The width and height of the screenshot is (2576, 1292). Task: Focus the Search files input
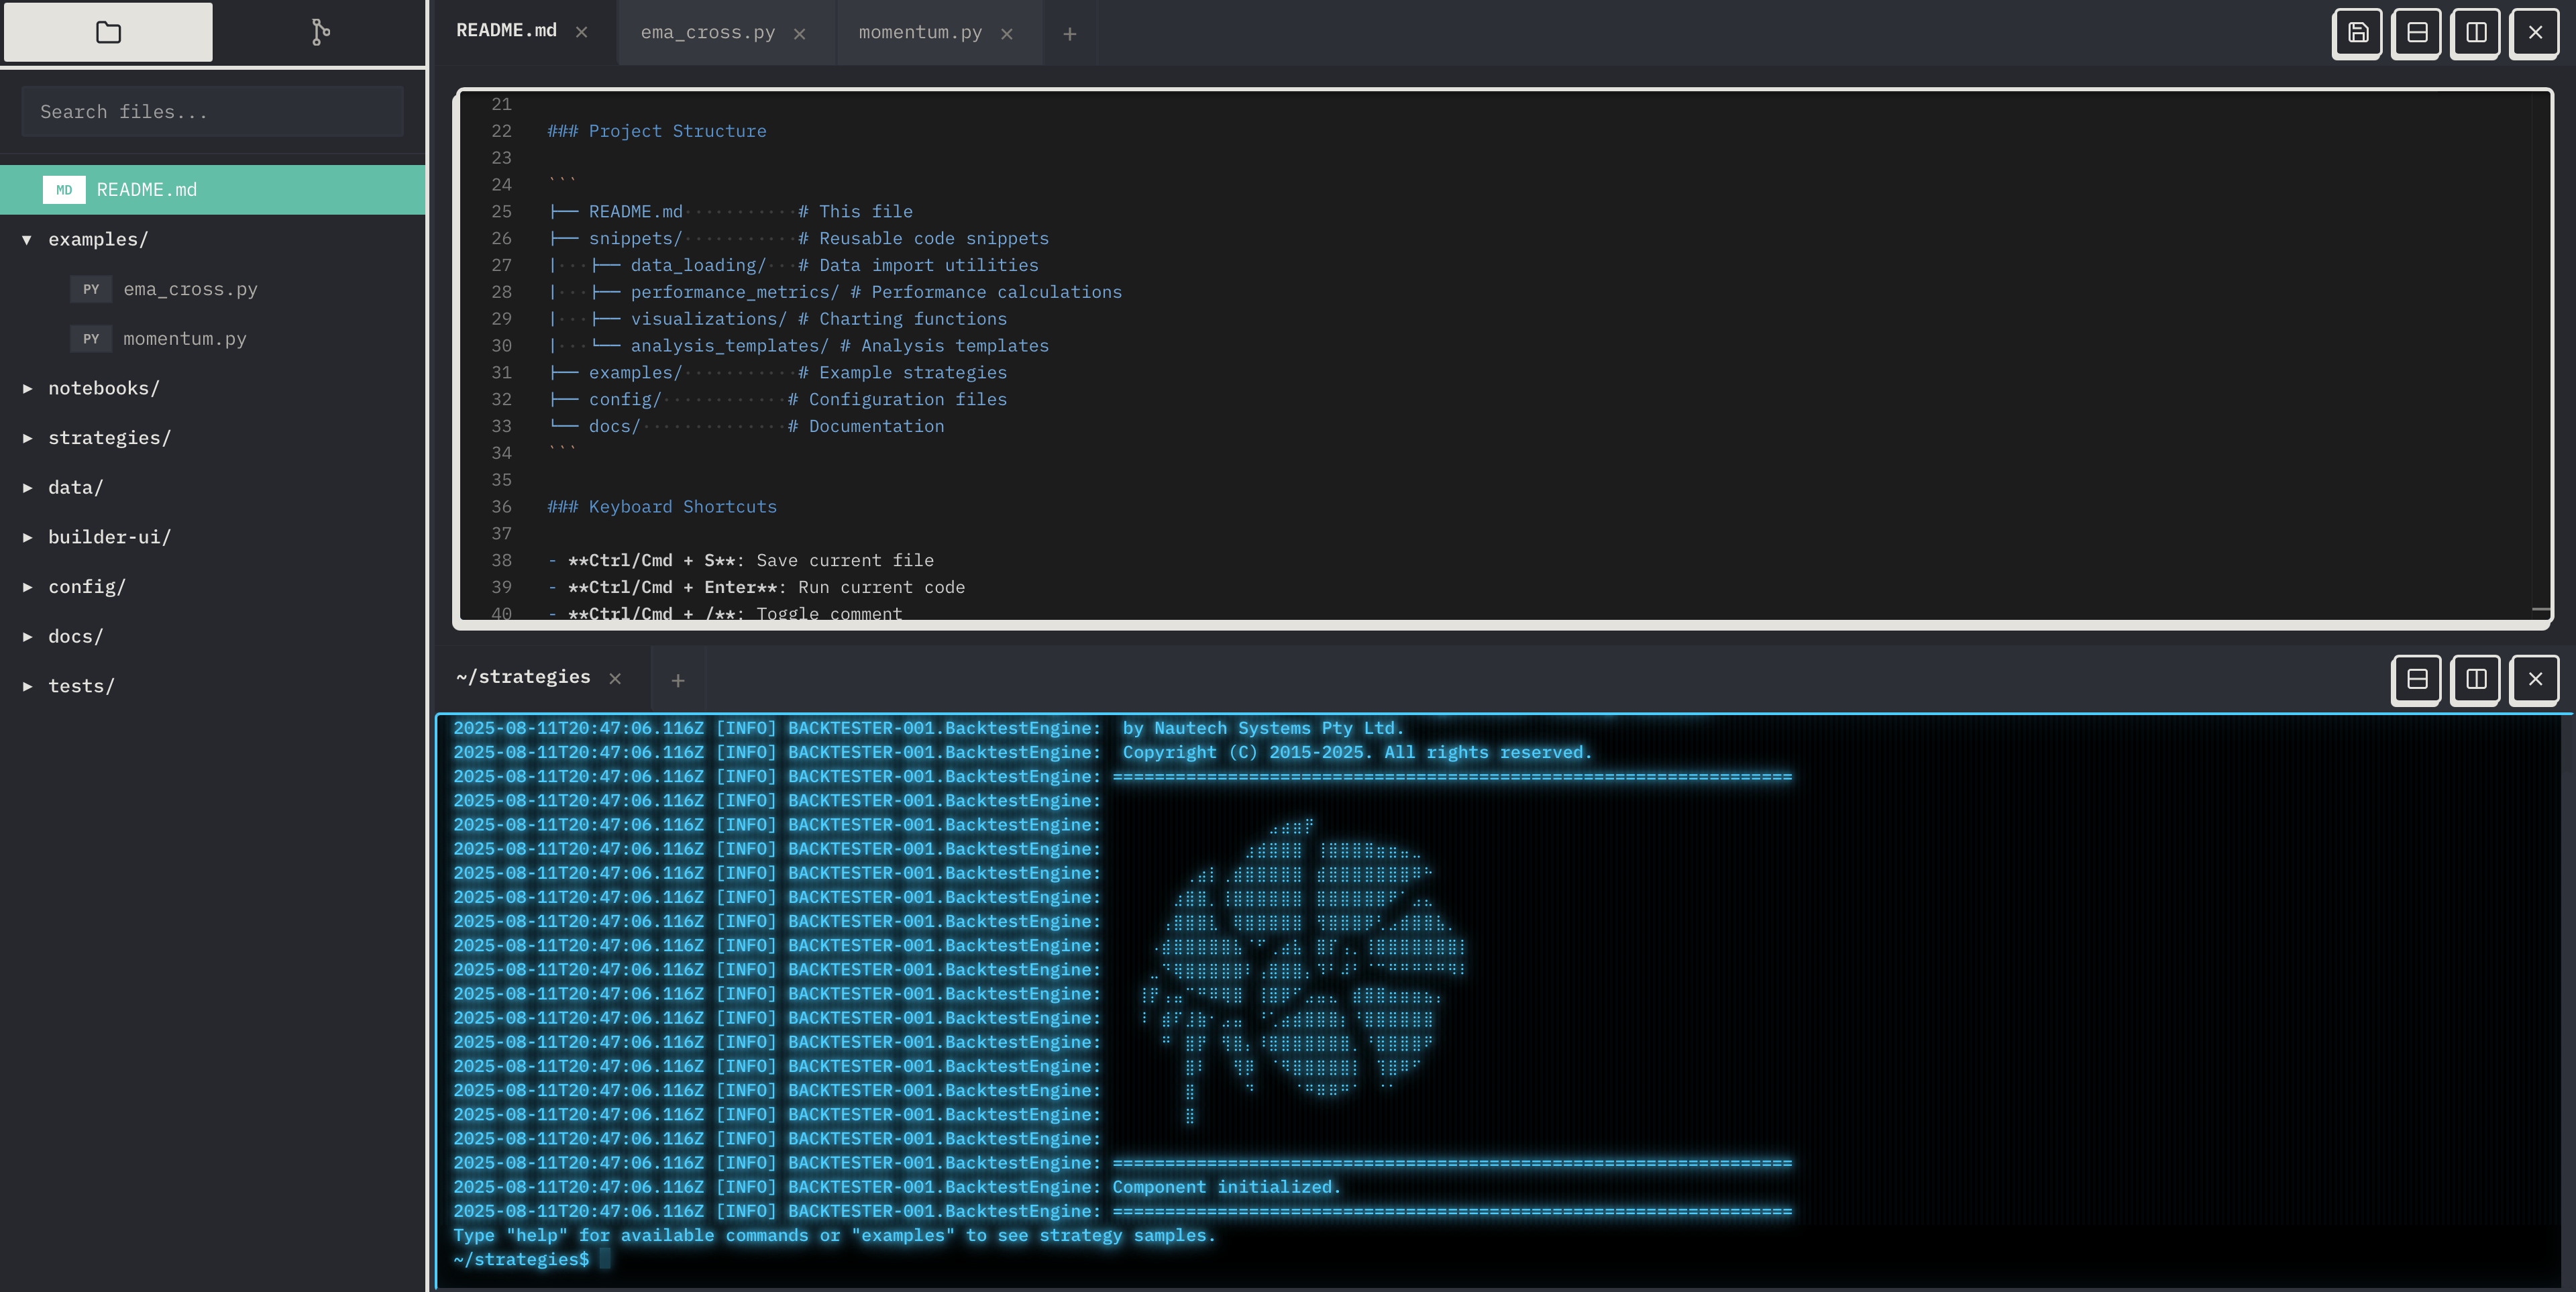[213, 112]
